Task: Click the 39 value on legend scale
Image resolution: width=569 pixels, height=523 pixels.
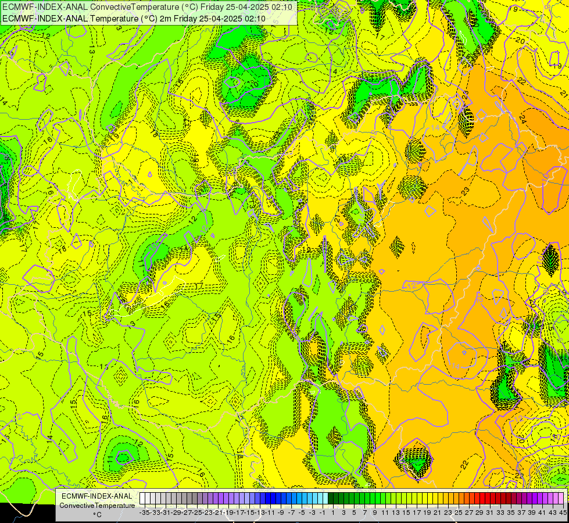Action: click(532, 513)
